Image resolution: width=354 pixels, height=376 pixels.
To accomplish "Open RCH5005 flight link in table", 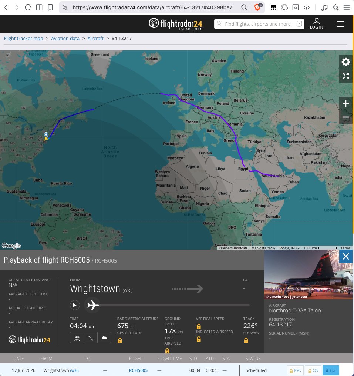I will pos(138,370).
